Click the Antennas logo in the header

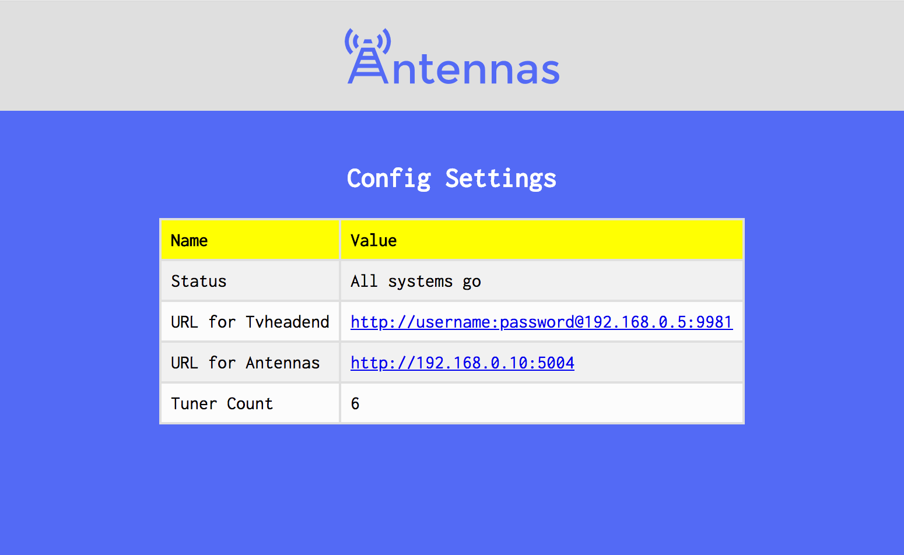tap(453, 57)
